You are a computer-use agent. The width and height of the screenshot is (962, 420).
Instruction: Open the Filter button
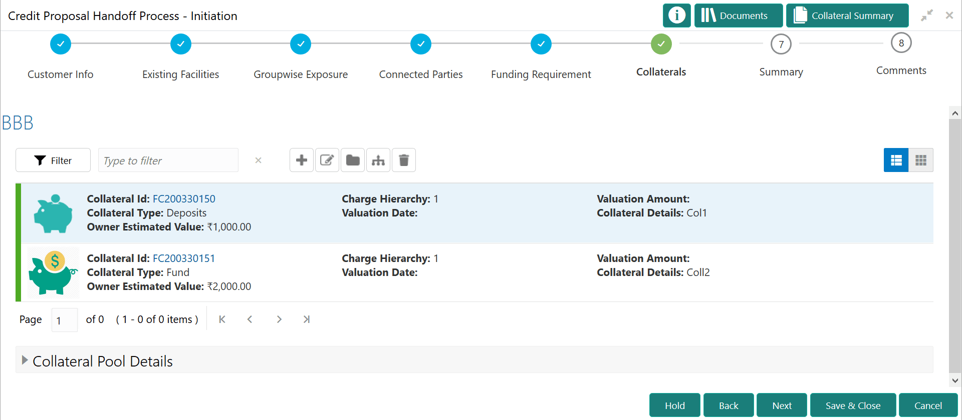coord(53,160)
